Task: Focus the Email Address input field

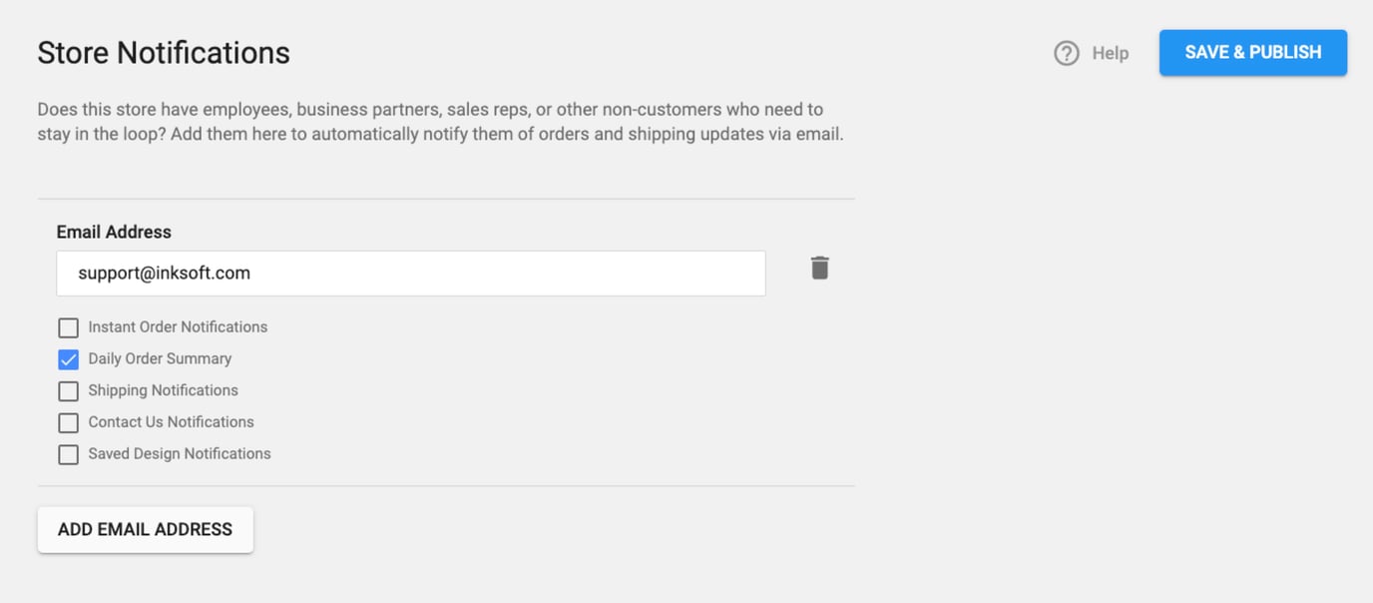Action: 499,273
